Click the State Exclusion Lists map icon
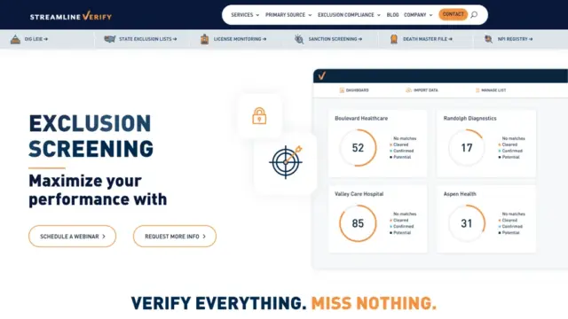 pyautogui.click(x=109, y=39)
